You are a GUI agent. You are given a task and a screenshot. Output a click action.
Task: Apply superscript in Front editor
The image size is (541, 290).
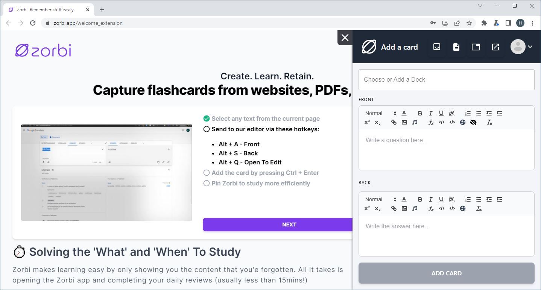[367, 122]
